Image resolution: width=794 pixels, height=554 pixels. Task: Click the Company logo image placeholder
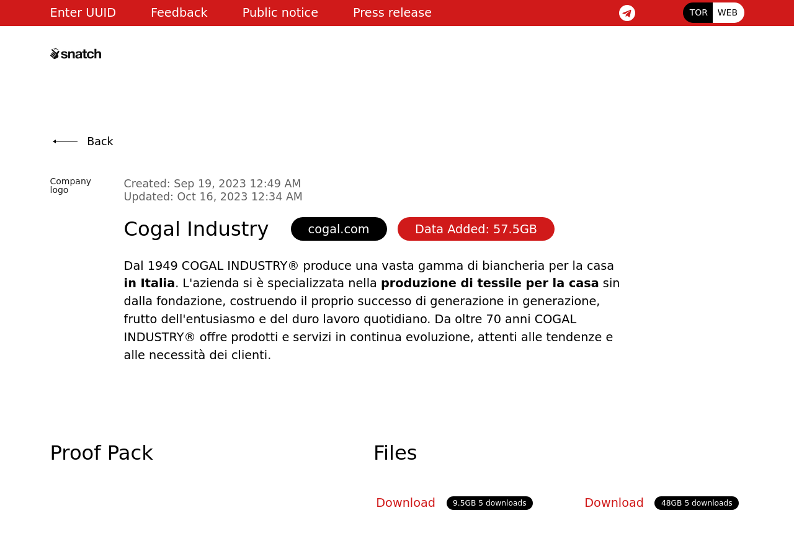(x=70, y=185)
